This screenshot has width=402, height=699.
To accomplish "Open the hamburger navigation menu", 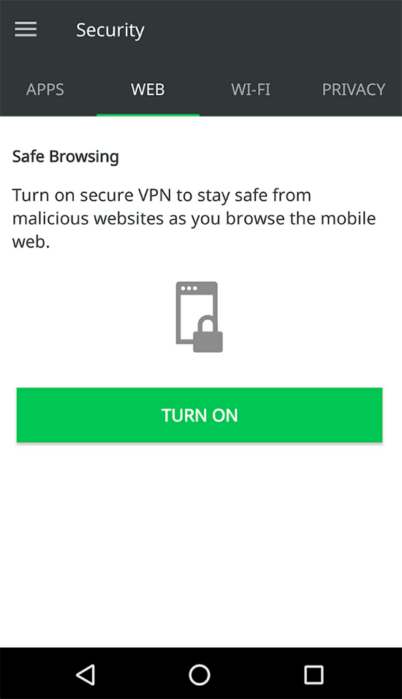I will [x=26, y=29].
